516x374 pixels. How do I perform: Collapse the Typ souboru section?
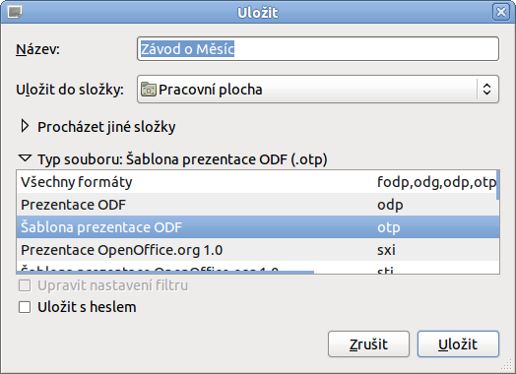coord(25,158)
